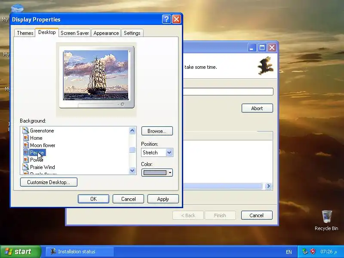
Task: Click the Greenstone bitmap file icon
Action: click(x=26, y=131)
